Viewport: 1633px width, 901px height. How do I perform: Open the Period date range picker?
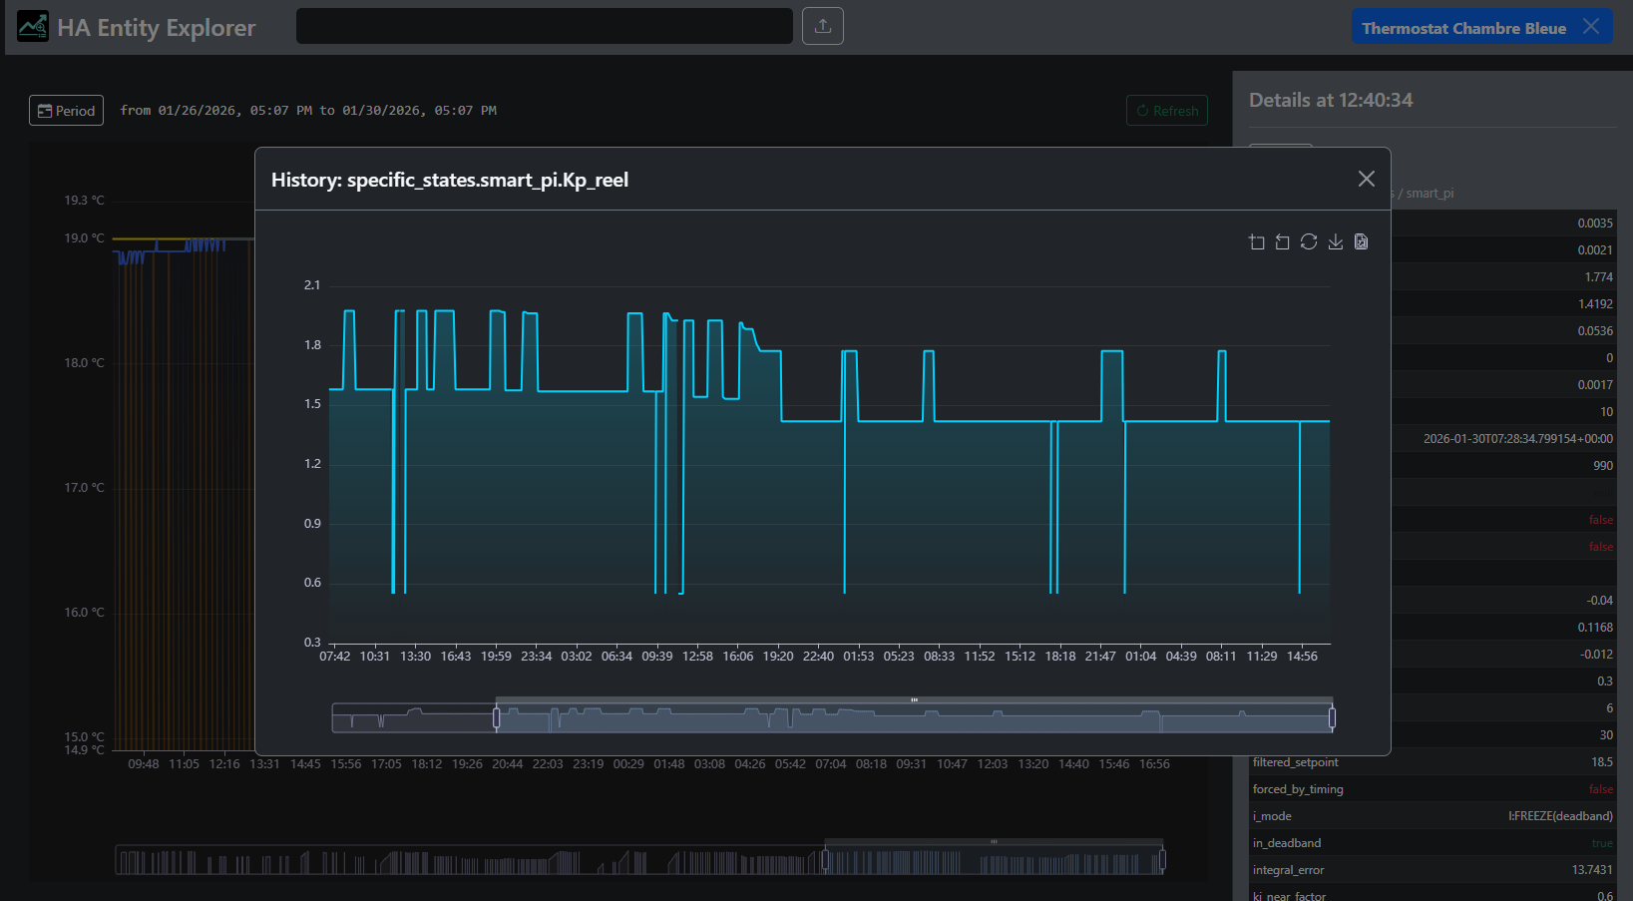tap(67, 111)
